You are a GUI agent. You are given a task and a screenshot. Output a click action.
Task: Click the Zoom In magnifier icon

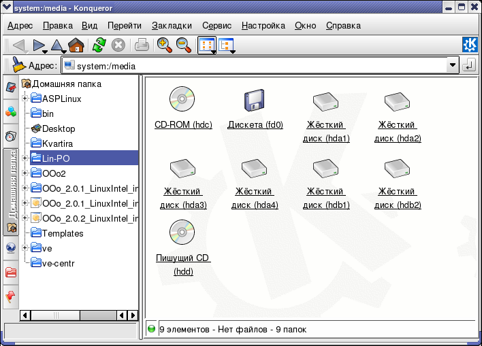(x=163, y=46)
